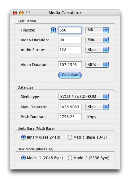Select Metric (Base 10^3) radio button
The height and width of the screenshot is (179, 130).
point(70,137)
